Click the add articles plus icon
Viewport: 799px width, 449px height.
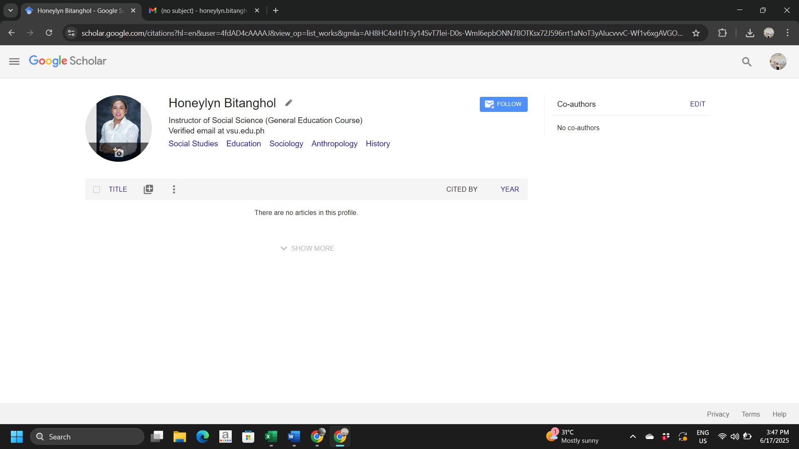148,189
